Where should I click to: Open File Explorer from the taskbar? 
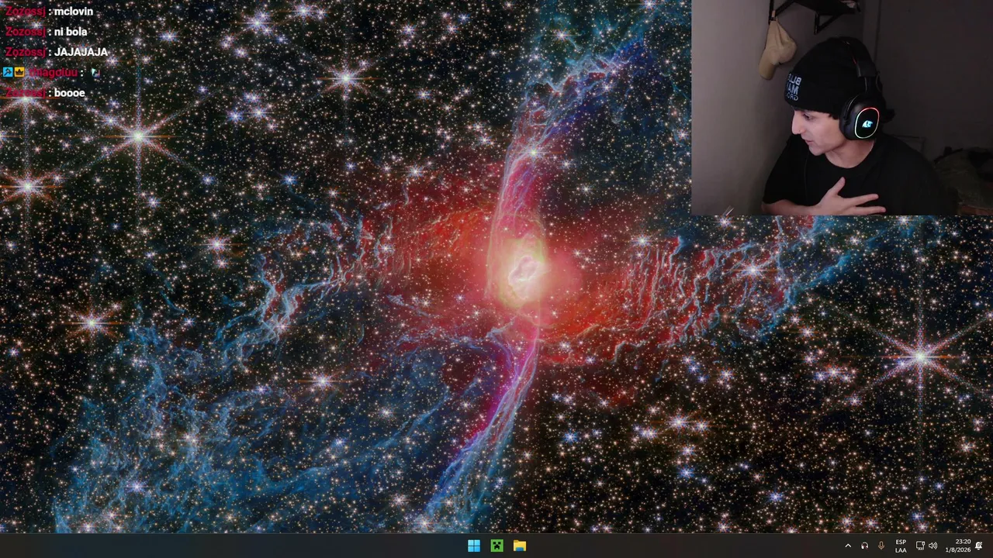pyautogui.click(x=520, y=546)
